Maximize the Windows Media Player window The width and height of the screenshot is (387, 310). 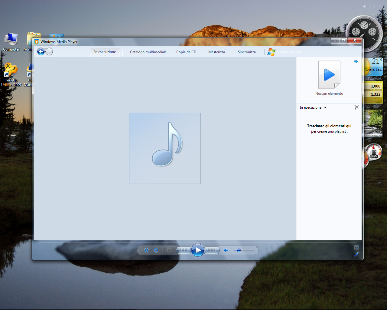(343, 40)
